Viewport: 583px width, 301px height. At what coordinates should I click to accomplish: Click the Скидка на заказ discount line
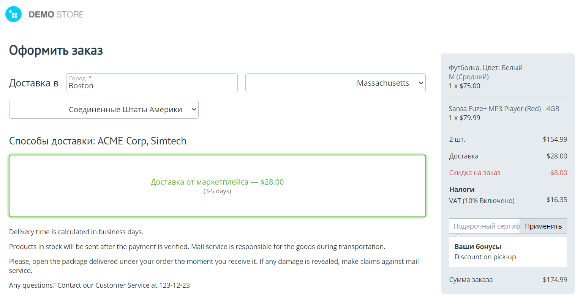[x=475, y=173]
